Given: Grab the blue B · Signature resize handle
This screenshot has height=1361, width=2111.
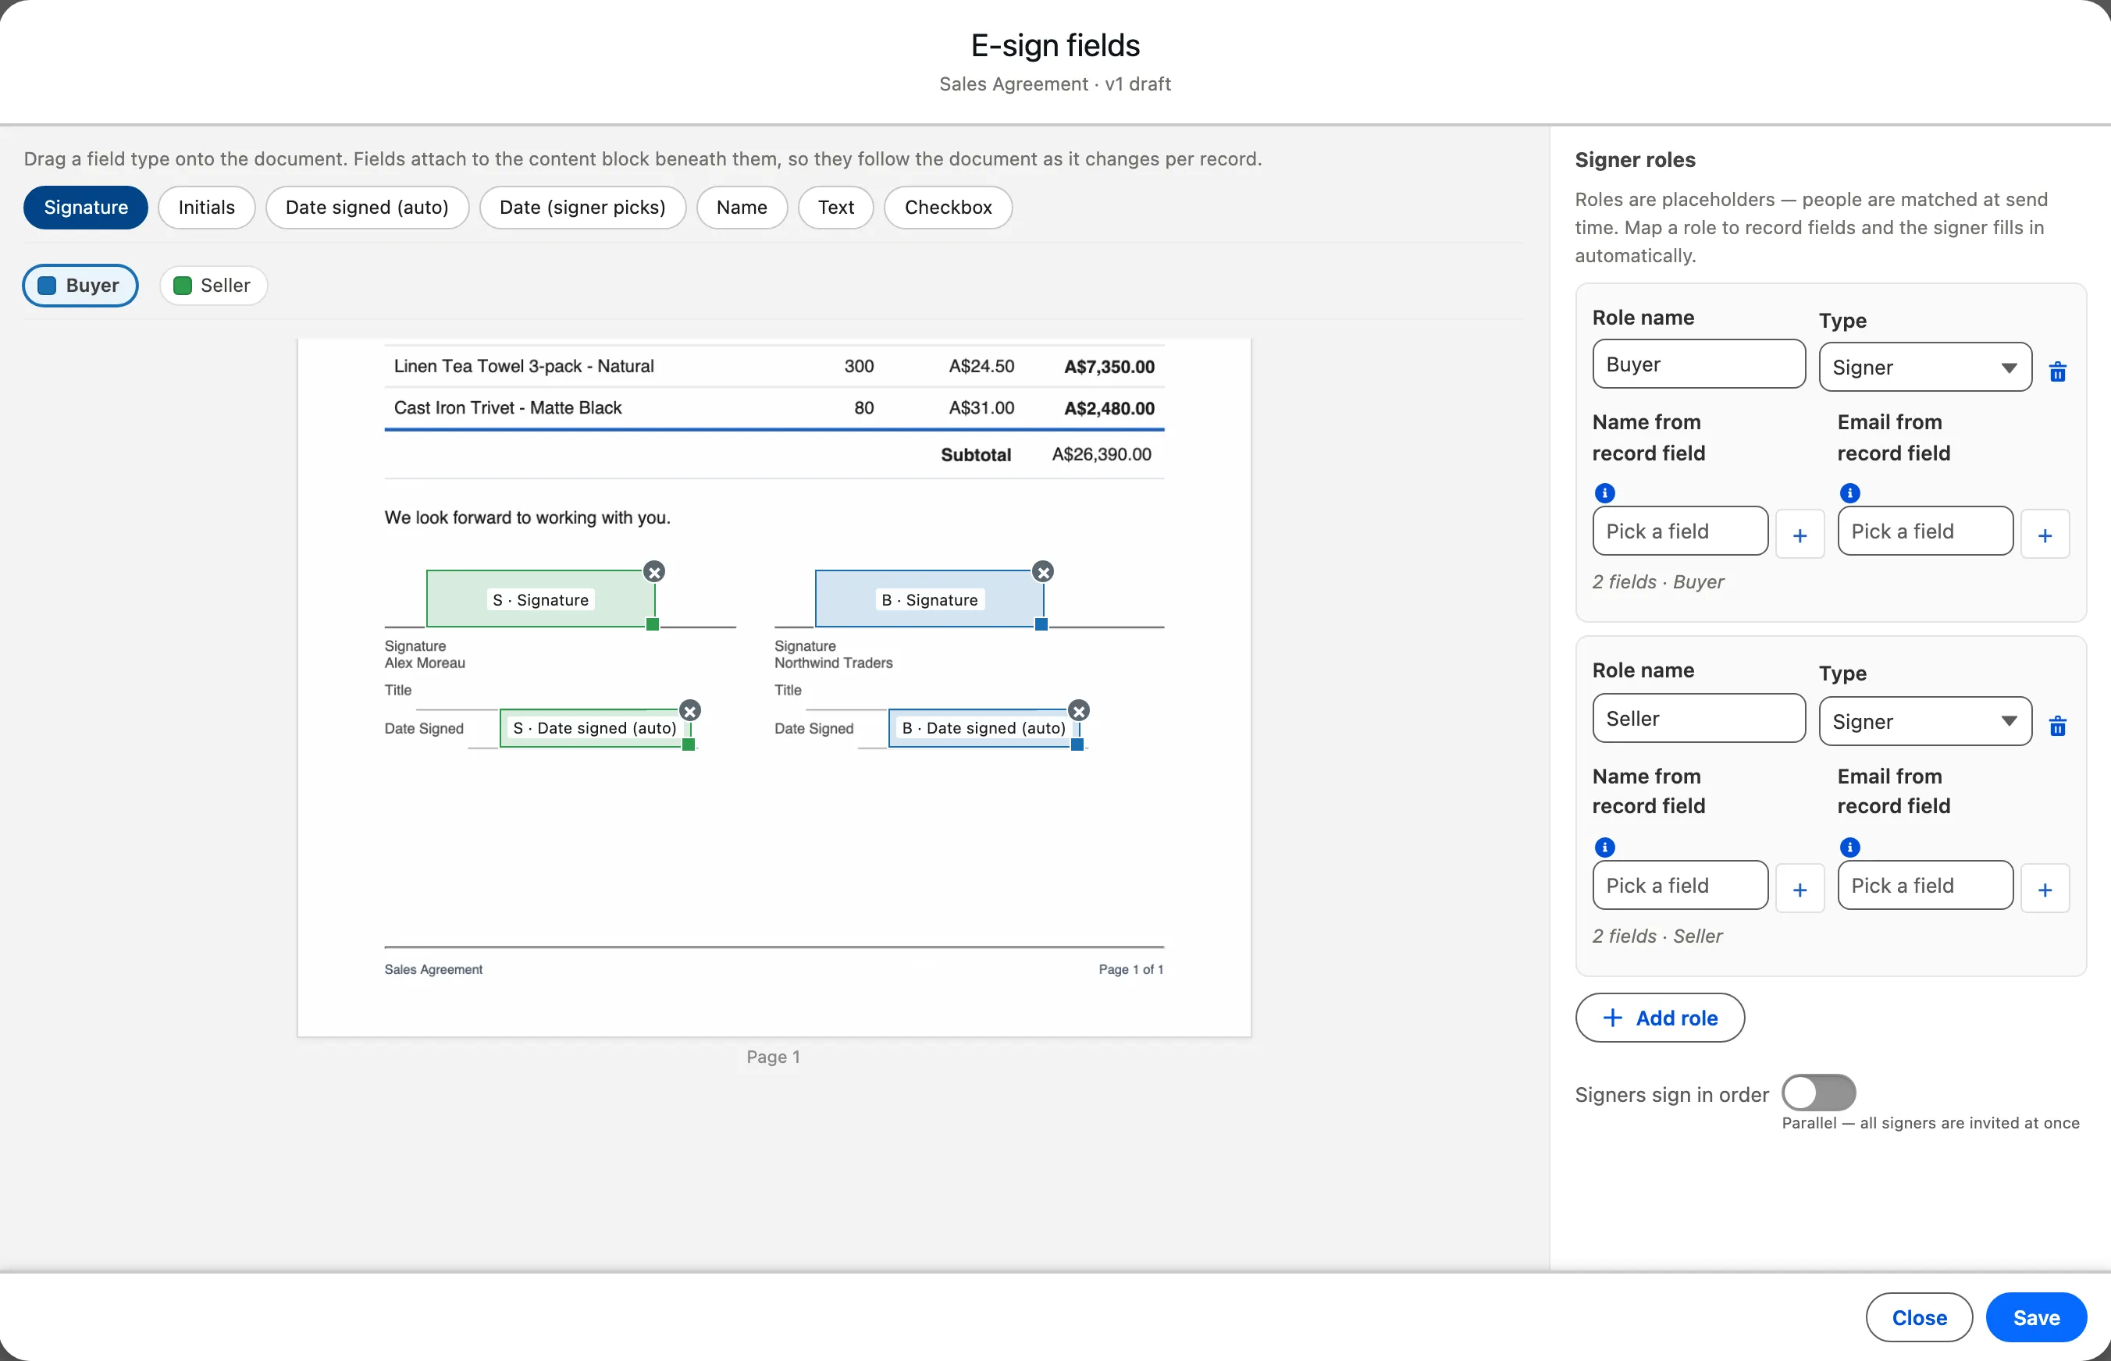Looking at the screenshot, I should click(x=1041, y=625).
